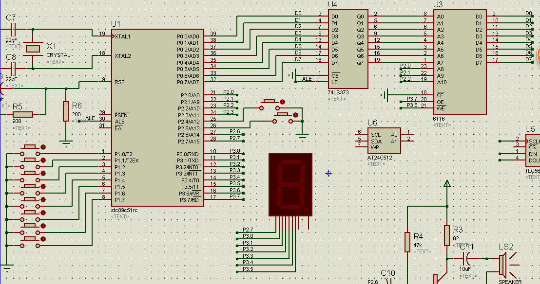The width and height of the screenshot is (540, 284).
Task: Select the U3 6116 RAM chip
Action: tap(460, 62)
